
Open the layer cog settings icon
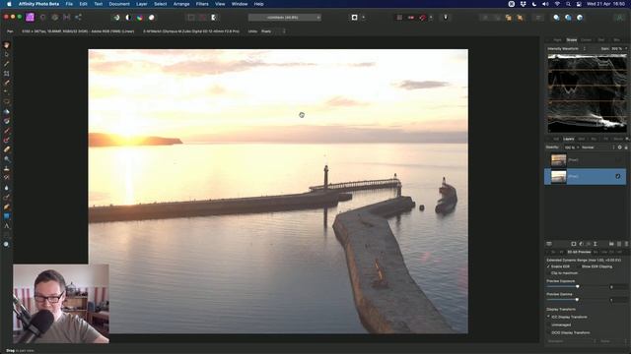pos(620,147)
